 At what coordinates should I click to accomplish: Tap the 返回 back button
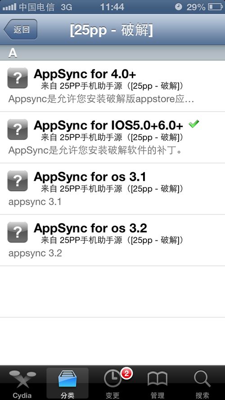[x=21, y=30]
